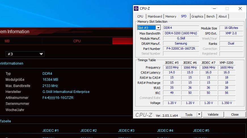Click the Part Number field F4-3200C16-16GTZR
The image size is (247, 138).
click(x=181, y=49)
